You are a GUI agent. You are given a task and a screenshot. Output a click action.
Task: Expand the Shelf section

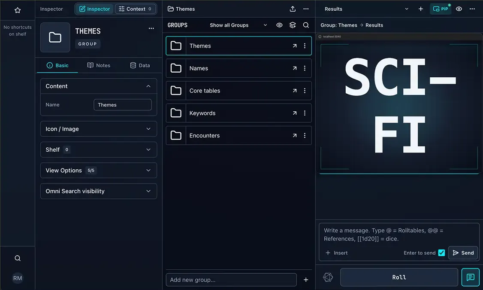tap(99, 150)
